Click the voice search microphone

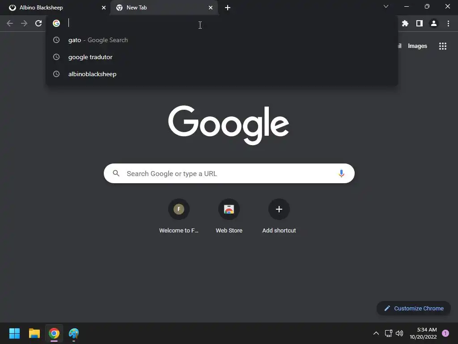click(341, 173)
